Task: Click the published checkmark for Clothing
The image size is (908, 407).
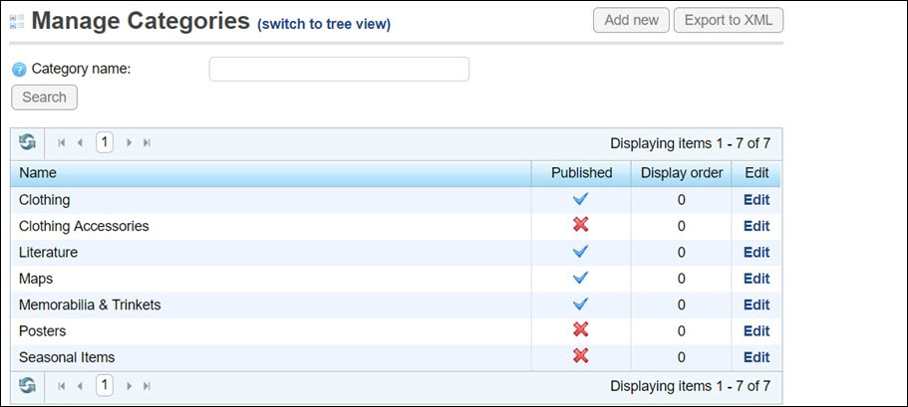Action: click(x=581, y=199)
